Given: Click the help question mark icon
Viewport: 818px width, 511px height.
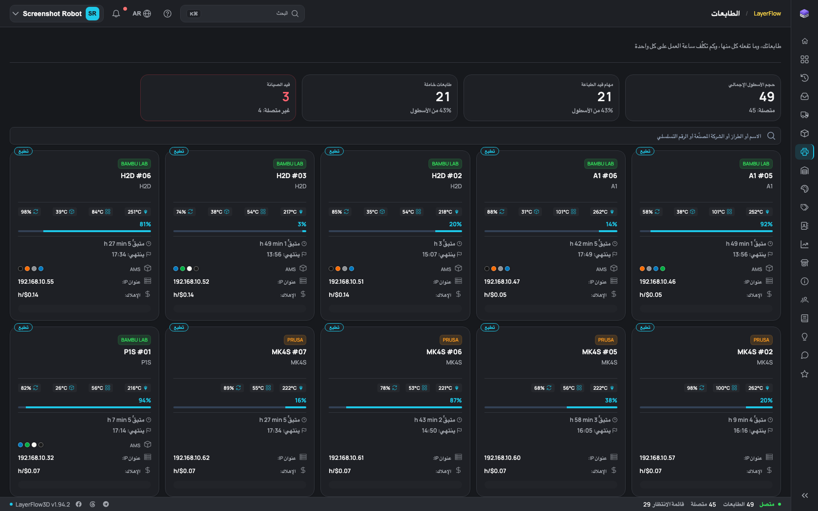Looking at the screenshot, I should point(167,14).
